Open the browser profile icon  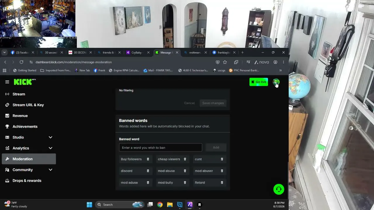[275, 62]
